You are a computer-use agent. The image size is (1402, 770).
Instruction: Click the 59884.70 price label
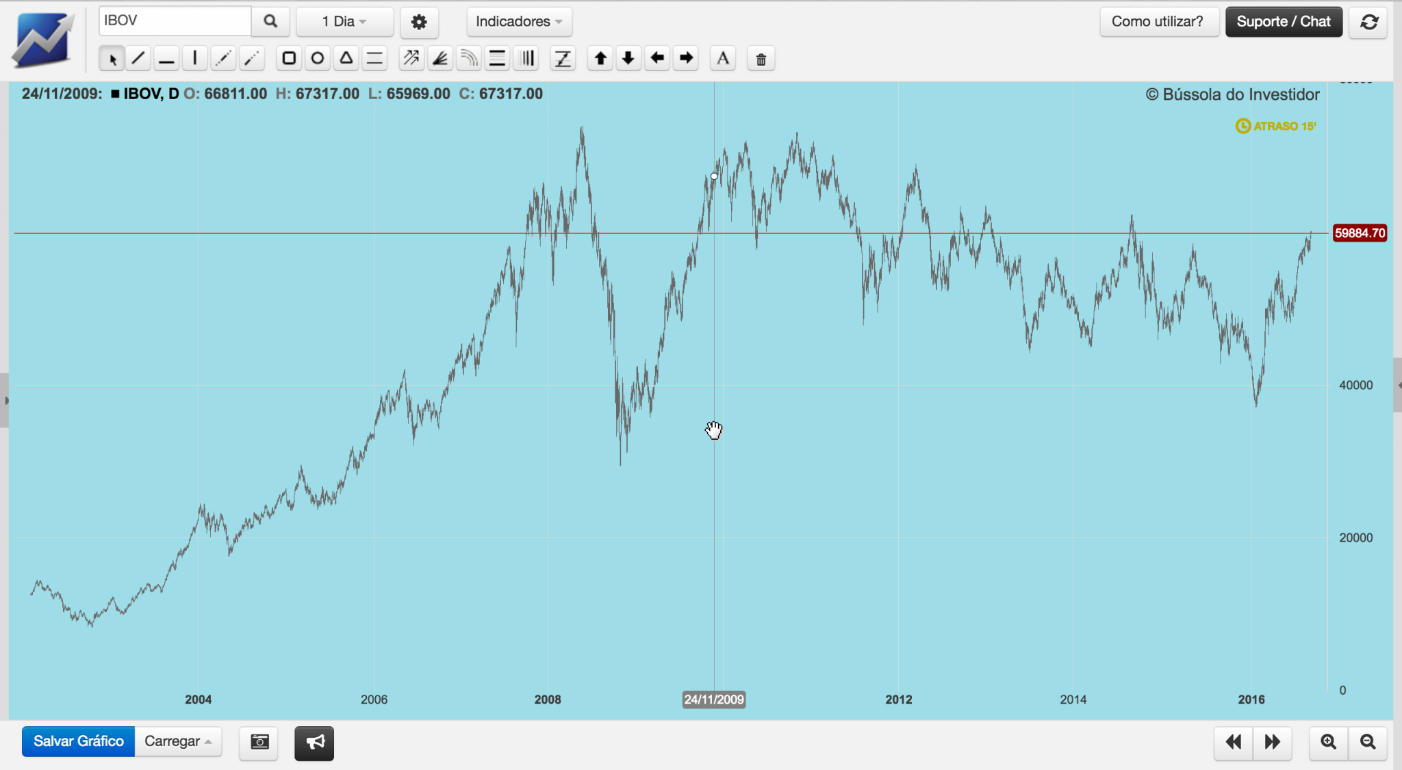pyautogui.click(x=1360, y=233)
